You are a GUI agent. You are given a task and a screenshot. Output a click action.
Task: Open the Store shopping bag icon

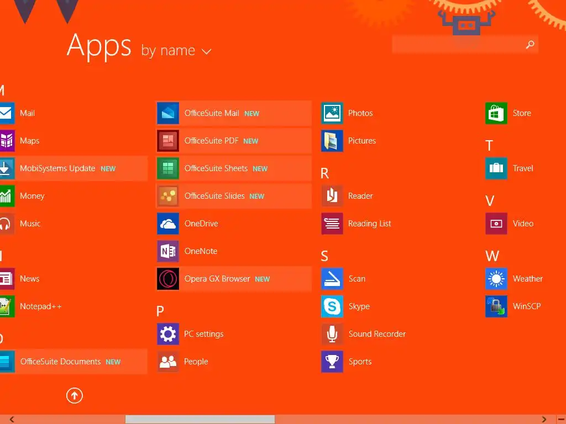(496, 113)
